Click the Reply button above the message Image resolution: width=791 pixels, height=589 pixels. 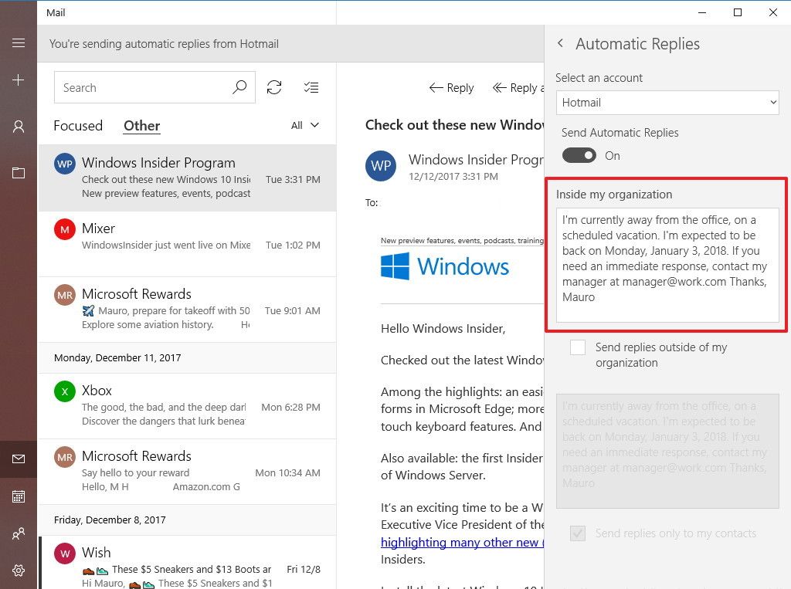pyautogui.click(x=451, y=87)
